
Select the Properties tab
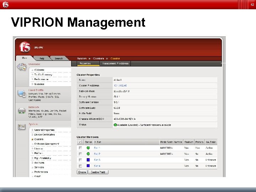[88, 64]
